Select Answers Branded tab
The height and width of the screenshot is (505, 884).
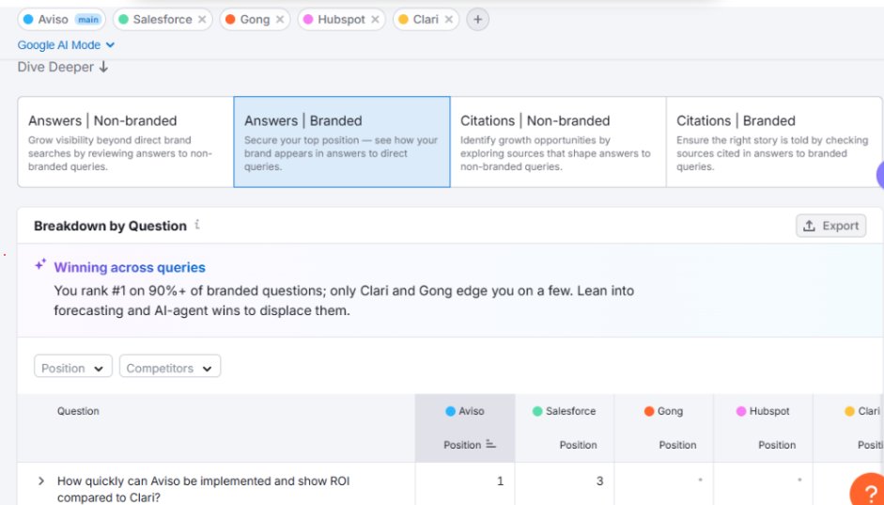click(342, 142)
